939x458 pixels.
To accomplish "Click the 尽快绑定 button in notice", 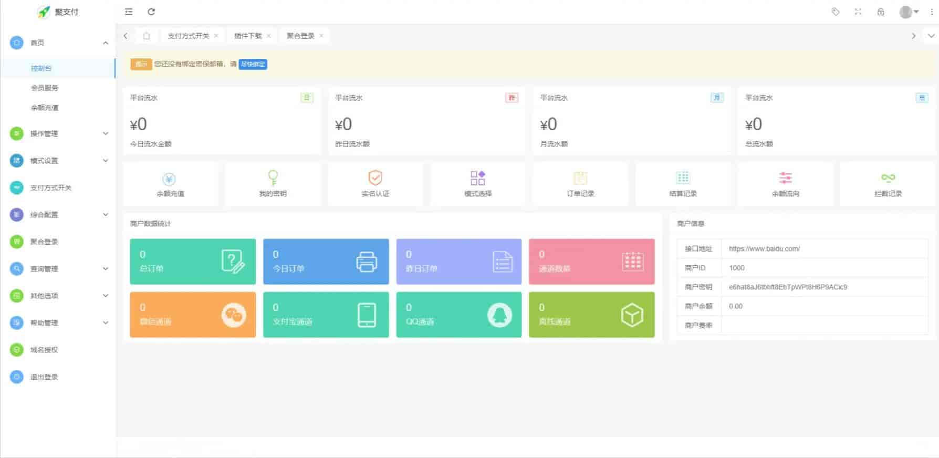I will 253,64.
